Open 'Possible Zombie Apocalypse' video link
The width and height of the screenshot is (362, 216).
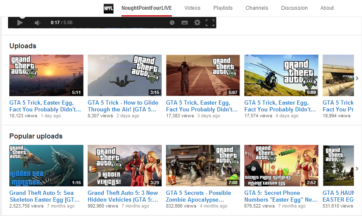tap(199, 196)
